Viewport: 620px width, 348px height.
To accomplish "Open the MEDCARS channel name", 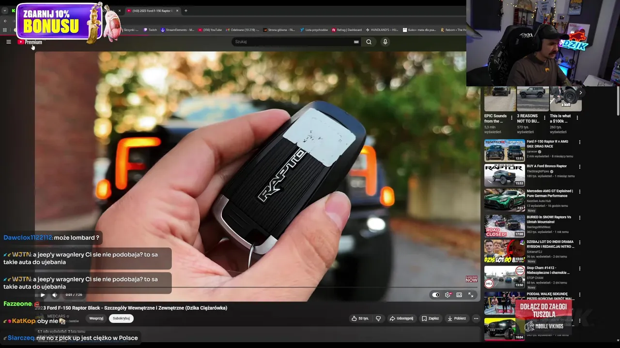I will 57,316.
